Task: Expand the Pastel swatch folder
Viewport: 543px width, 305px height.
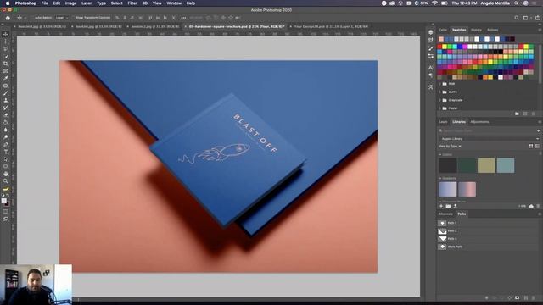Action: [440, 108]
